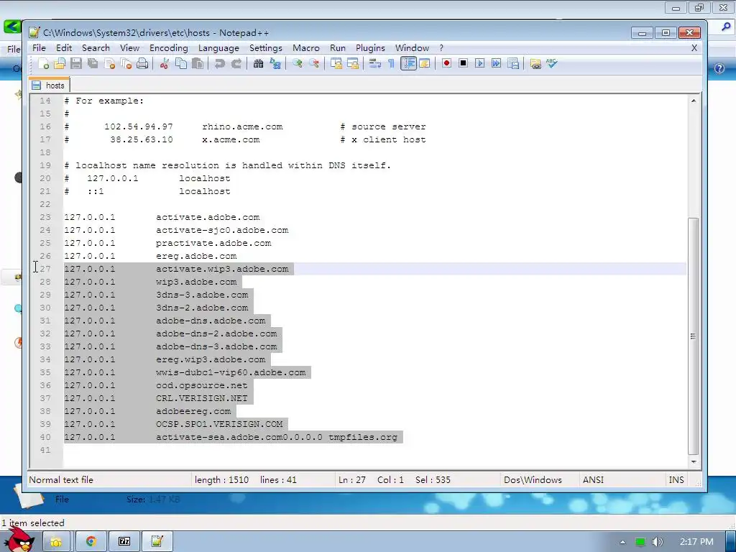736x552 pixels.
Task: Click 'CRL.VERISIGN.NET' on line 37
Action: tap(202, 398)
